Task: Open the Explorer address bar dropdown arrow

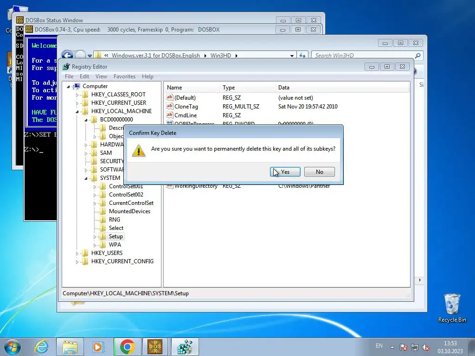Action: coord(292,56)
